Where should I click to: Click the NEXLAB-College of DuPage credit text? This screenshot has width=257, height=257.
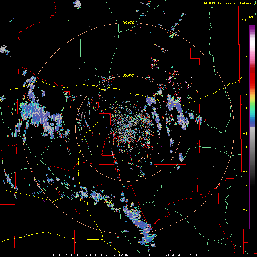coord(230,3)
